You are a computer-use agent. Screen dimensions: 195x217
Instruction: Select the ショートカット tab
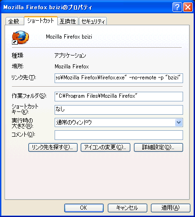41,21
